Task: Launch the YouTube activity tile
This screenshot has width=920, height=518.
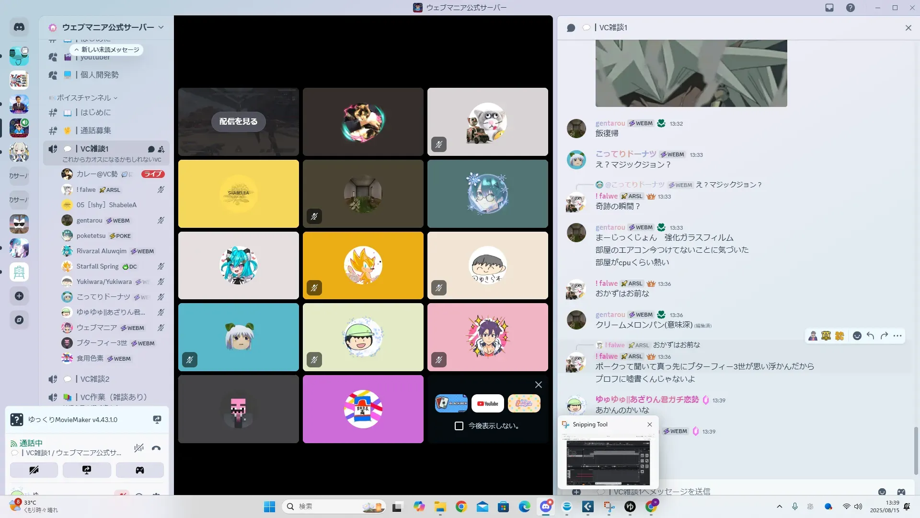Action: coord(487,403)
